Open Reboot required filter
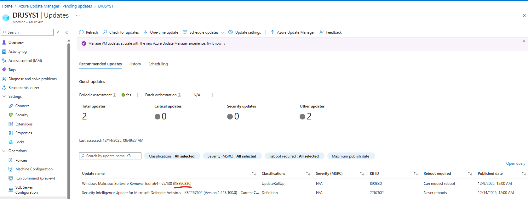Screen dimensions: 528x199 (x=294, y=156)
